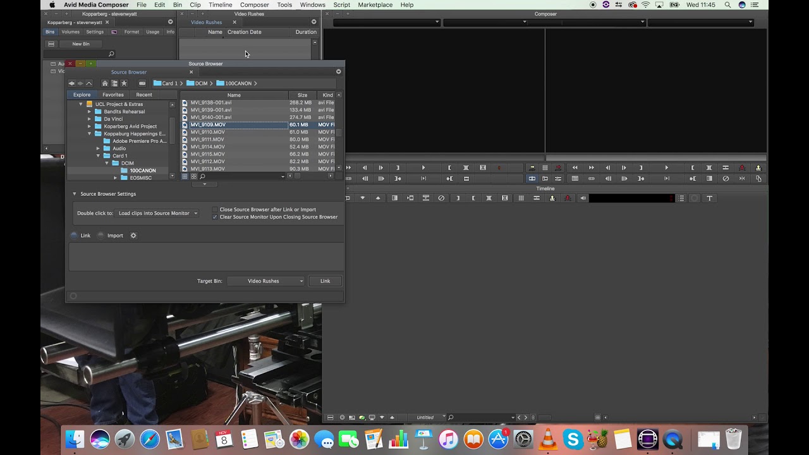
Task: Enable Close Source Browser after Link or Import
Action: [215, 210]
